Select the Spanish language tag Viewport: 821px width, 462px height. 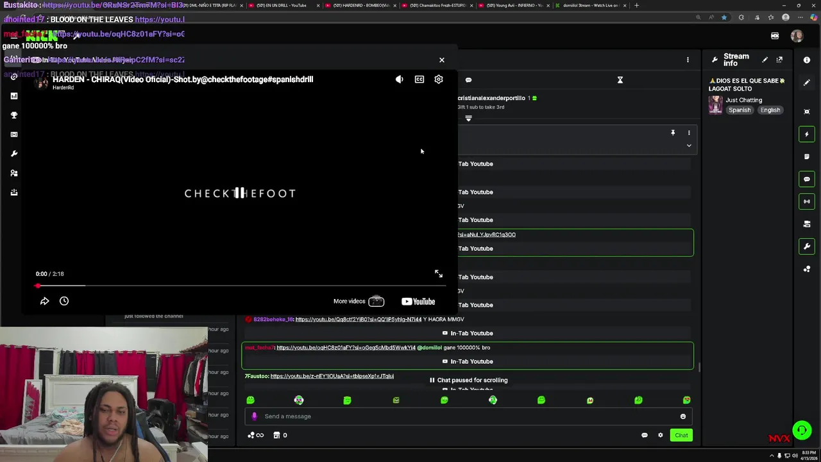(740, 110)
